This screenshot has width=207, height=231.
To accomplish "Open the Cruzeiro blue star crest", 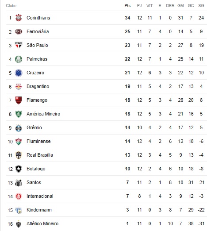I will tap(19, 73).
